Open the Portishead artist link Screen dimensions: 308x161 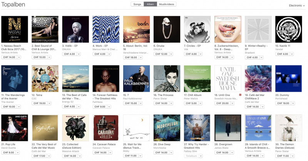[281, 99]
